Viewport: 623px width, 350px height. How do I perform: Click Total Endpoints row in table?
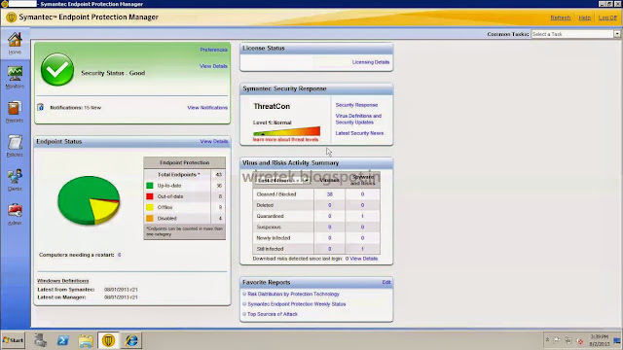(x=184, y=175)
